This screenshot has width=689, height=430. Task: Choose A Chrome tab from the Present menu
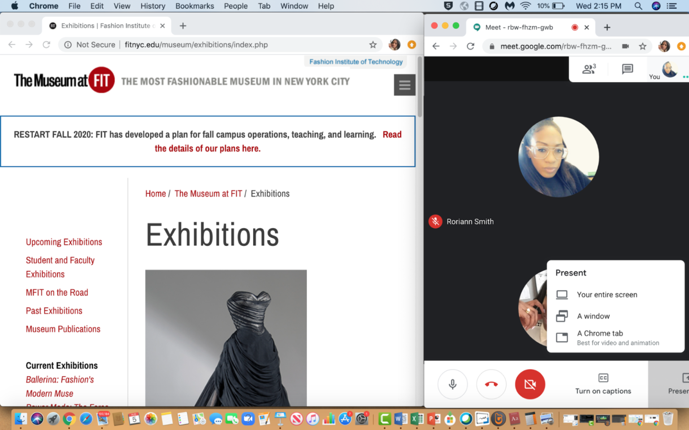coord(600,333)
